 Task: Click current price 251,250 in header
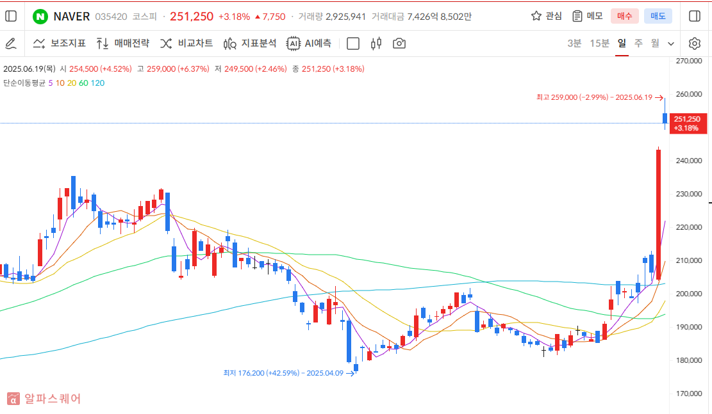click(x=191, y=17)
